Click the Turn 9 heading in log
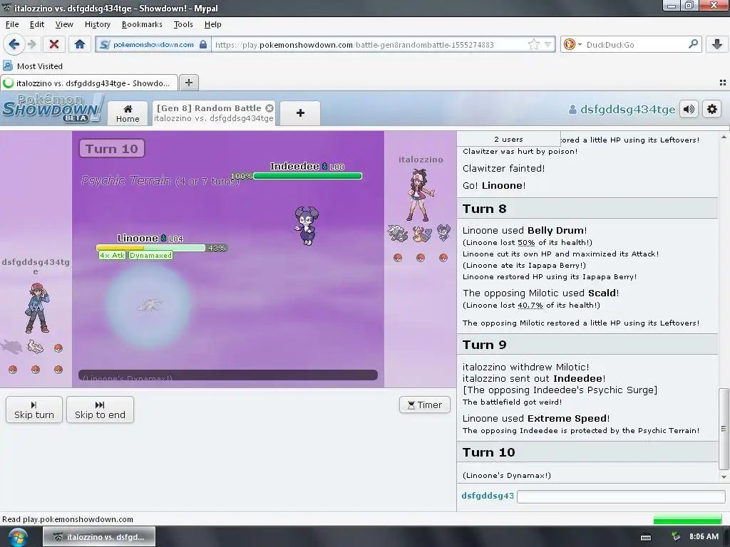This screenshot has height=547, width=730. point(484,345)
